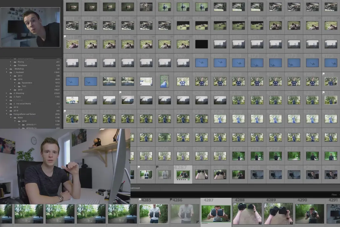340x227 pixels.
Task: Toggle the white pick flag on filmstrip 4285
Action: 140,199
